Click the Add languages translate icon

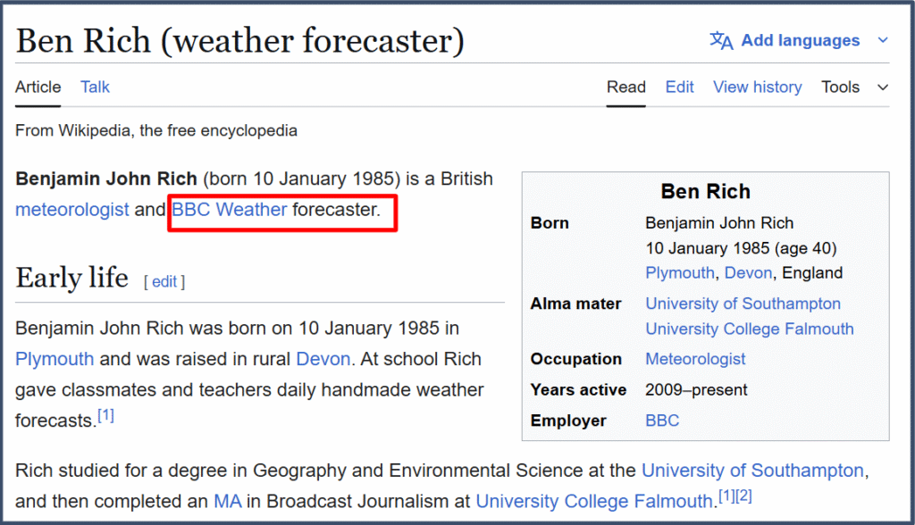click(x=721, y=40)
